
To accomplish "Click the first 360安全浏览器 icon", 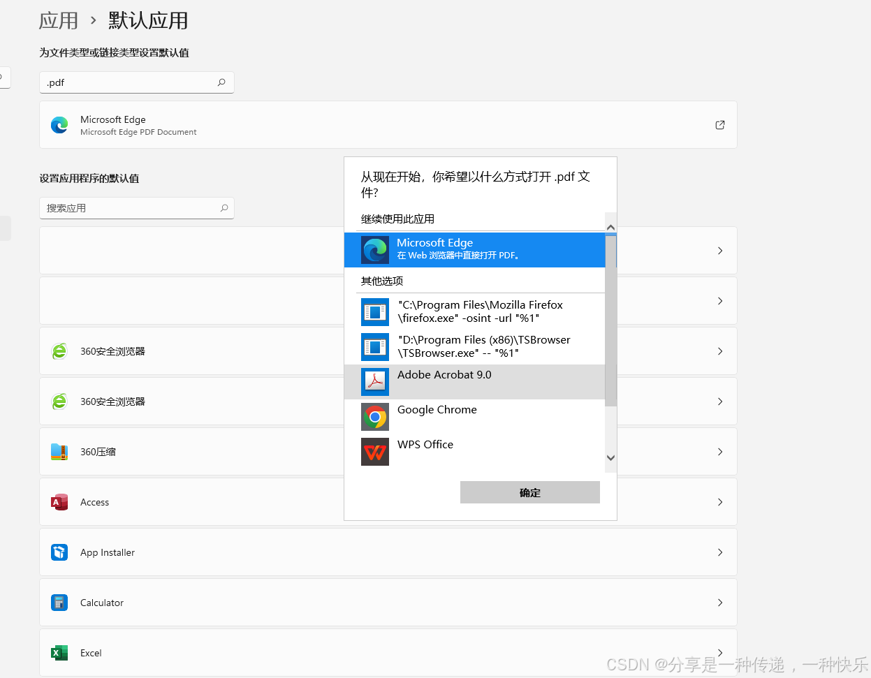I will click(x=59, y=351).
